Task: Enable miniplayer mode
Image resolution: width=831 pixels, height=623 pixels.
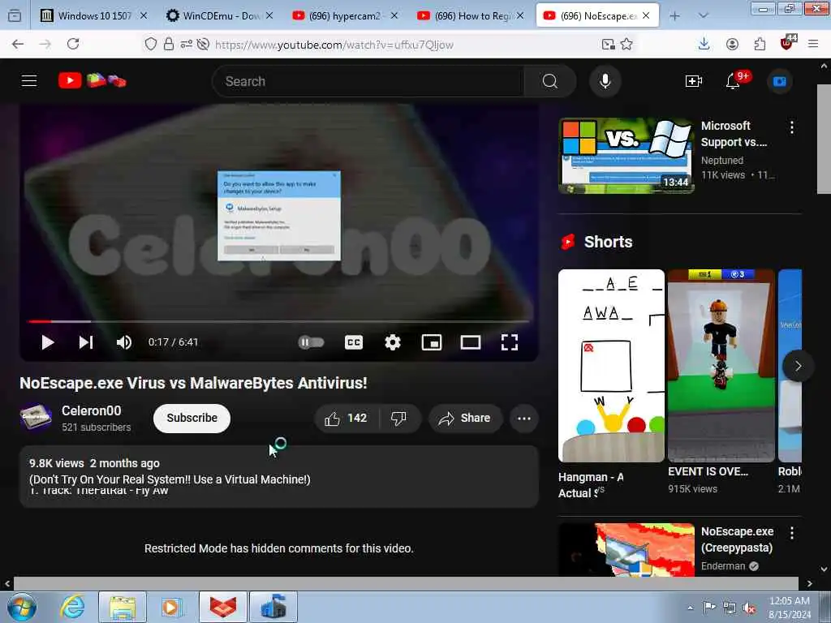Action: tap(432, 342)
